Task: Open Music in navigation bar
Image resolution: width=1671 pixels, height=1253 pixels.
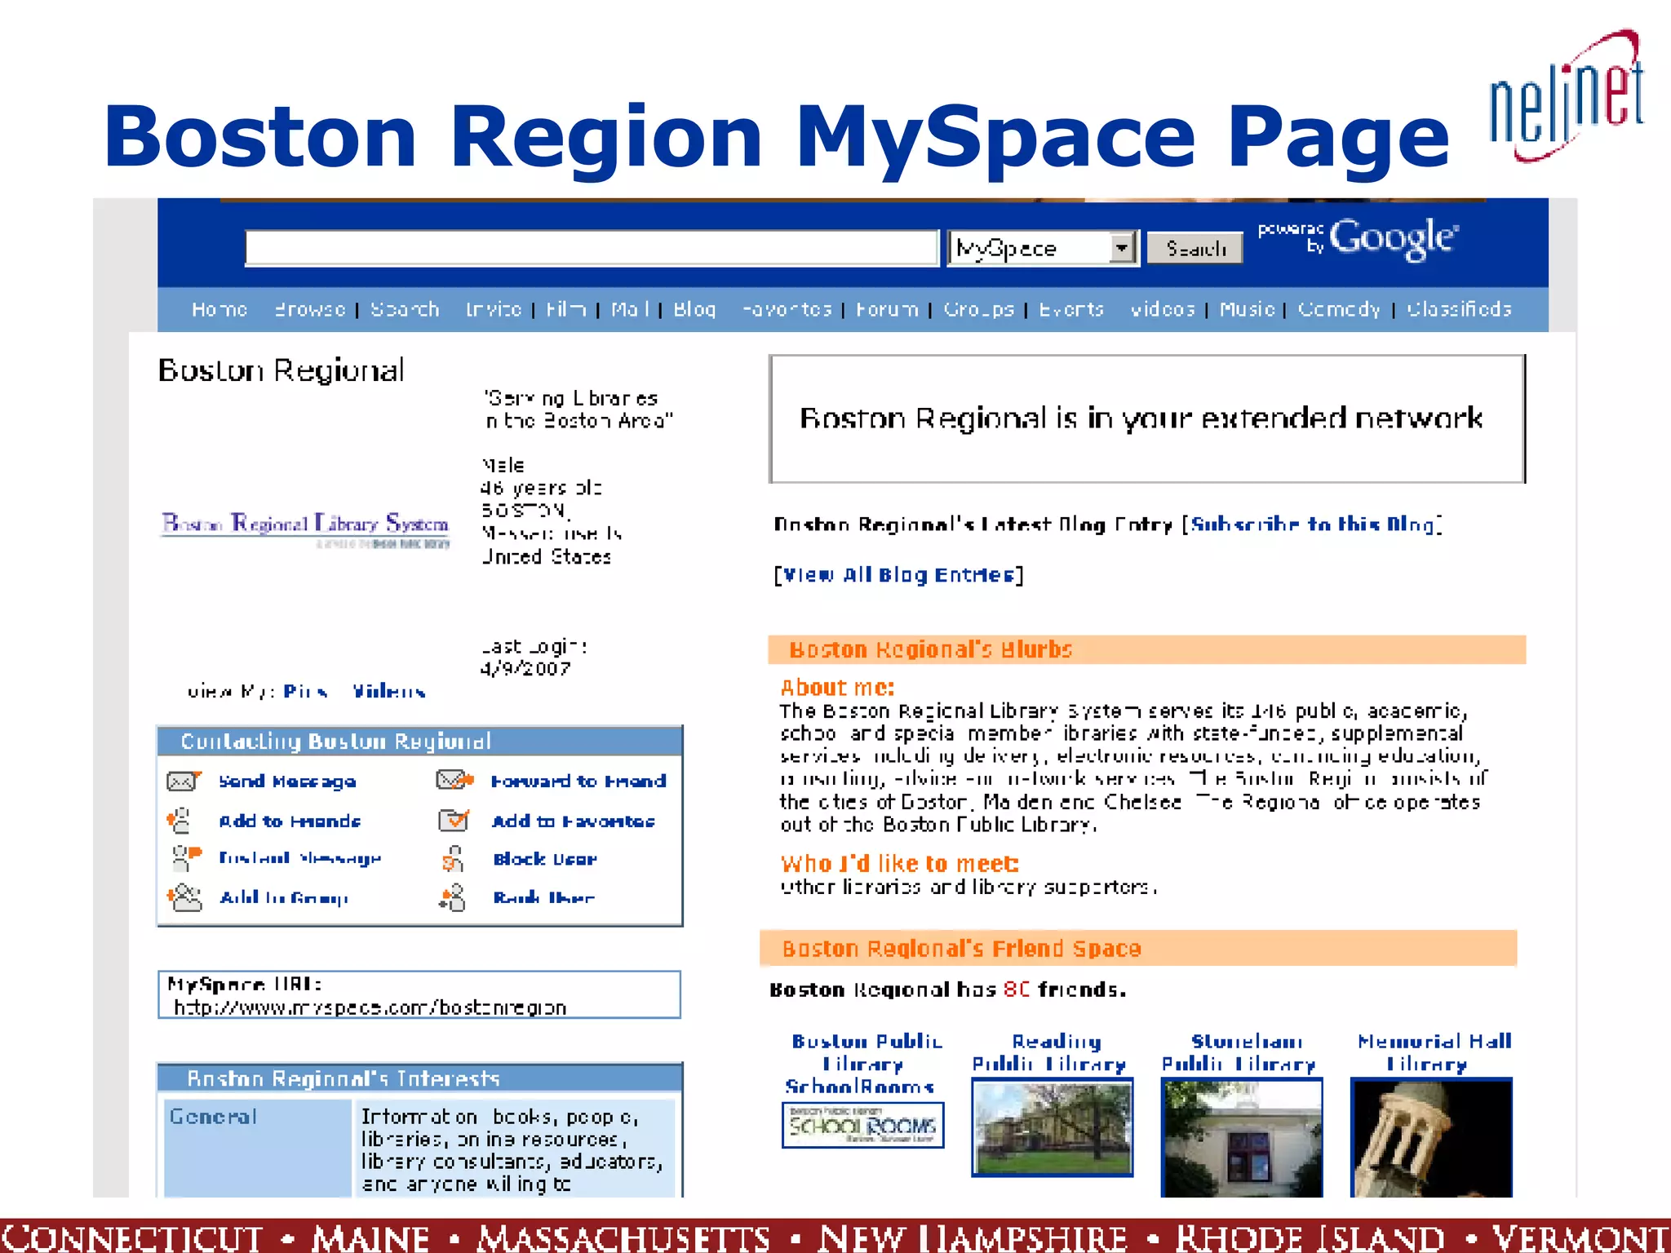Action: point(1247,309)
